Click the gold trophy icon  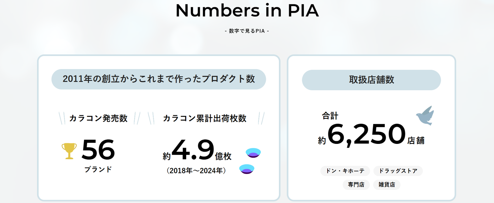[69, 151]
